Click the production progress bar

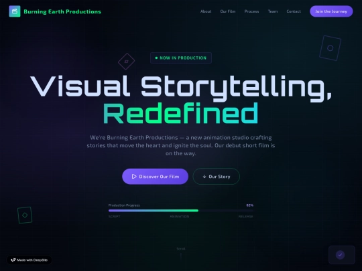click(181, 211)
